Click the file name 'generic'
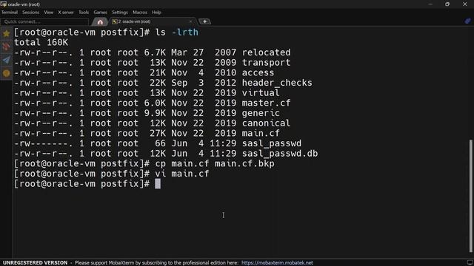 click(x=261, y=113)
